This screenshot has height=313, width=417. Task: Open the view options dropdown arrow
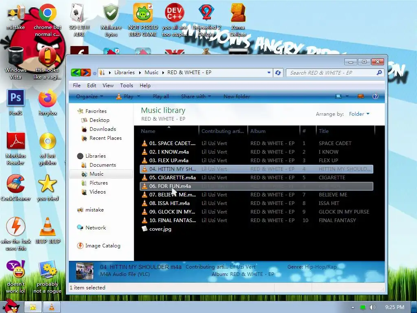tap(347, 96)
